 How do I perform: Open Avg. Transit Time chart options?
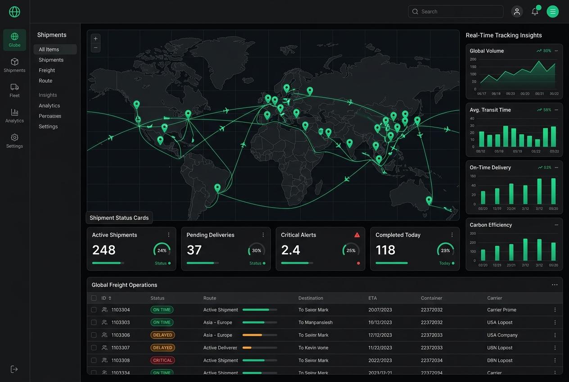click(556, 110)
